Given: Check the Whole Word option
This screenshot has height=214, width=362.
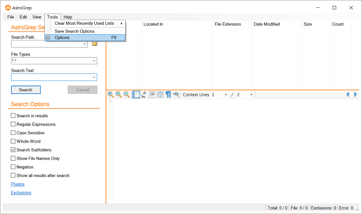Looking at the screenshot, I should [x=13, y=141].
